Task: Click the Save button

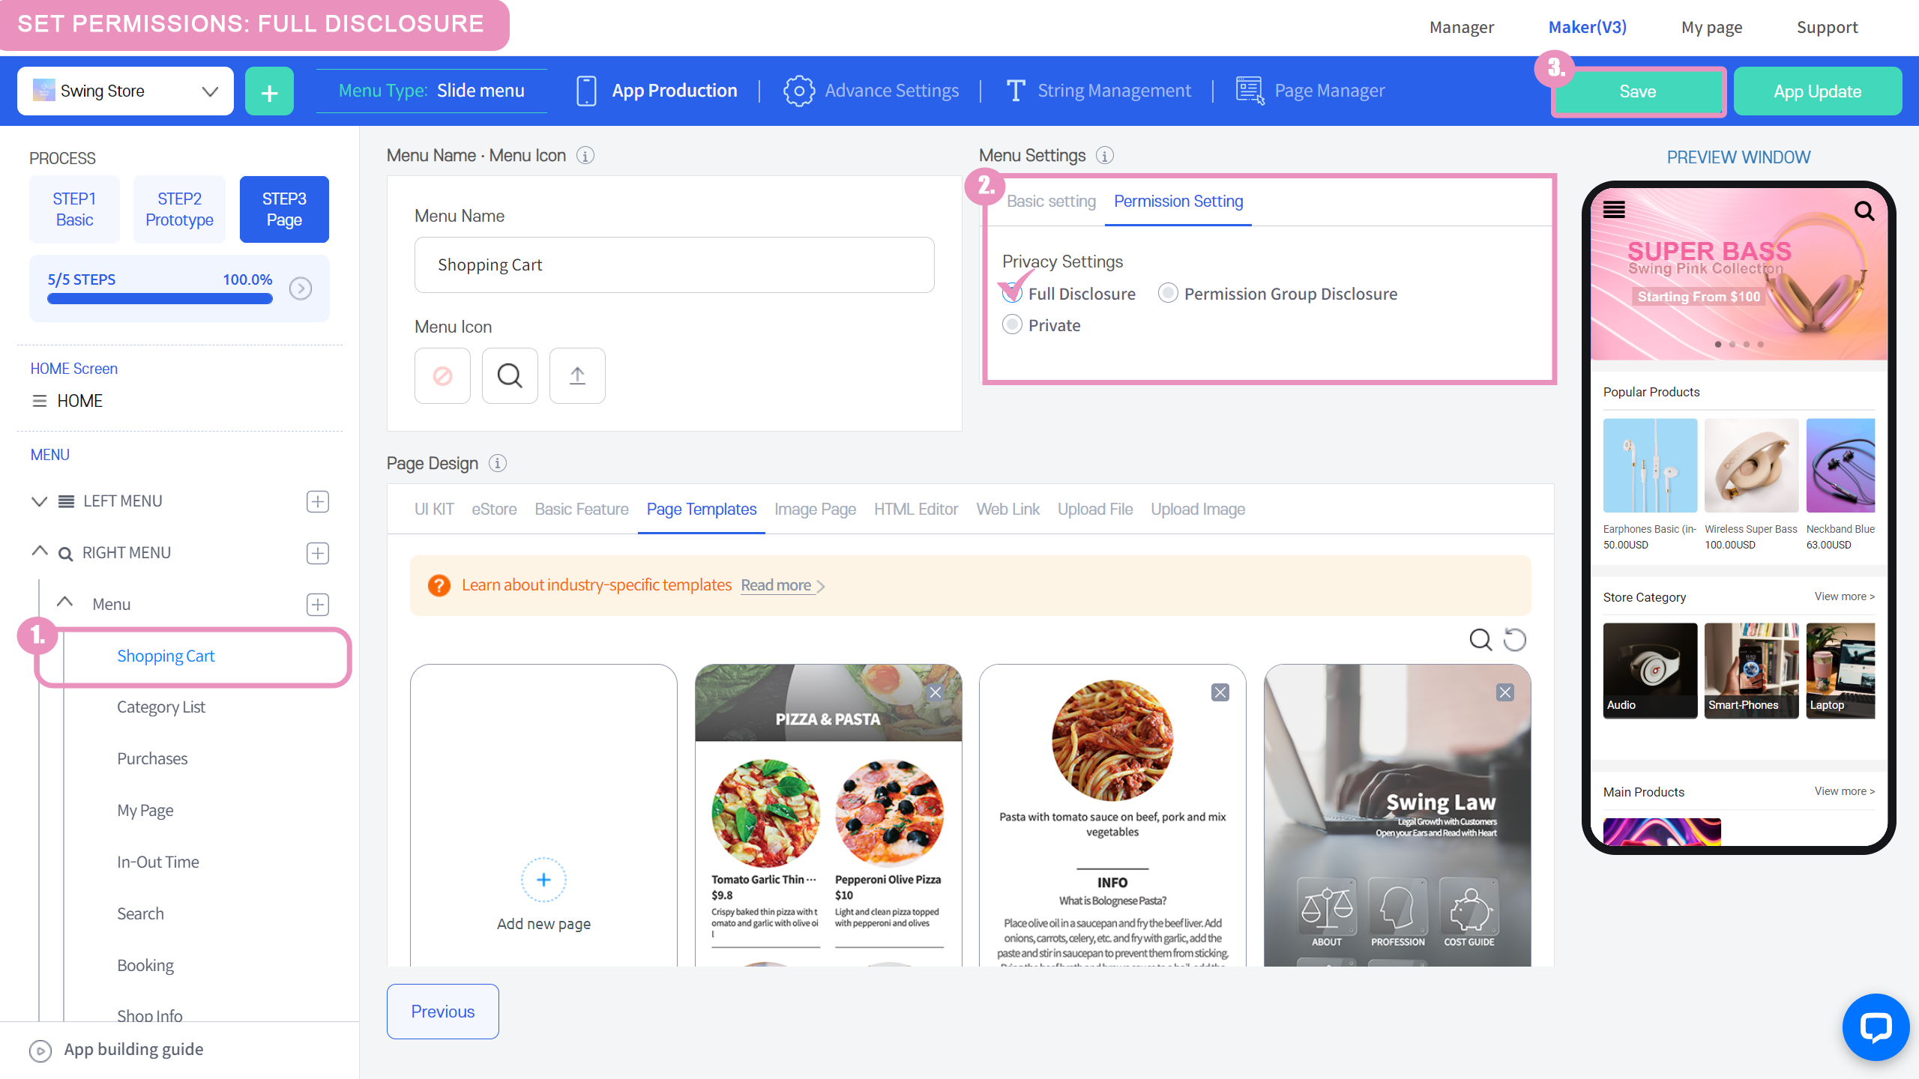Action: pos(1638,91)
